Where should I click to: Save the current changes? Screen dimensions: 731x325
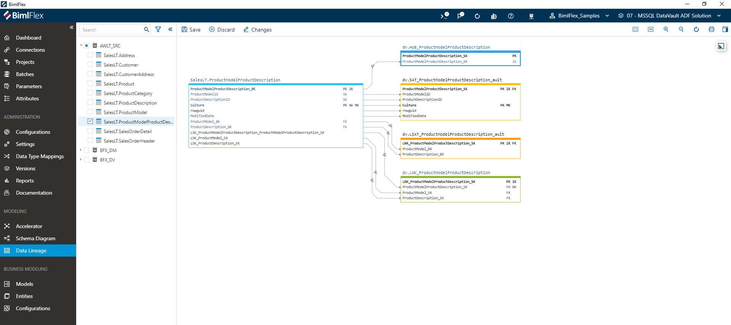(x=191, y=30)
